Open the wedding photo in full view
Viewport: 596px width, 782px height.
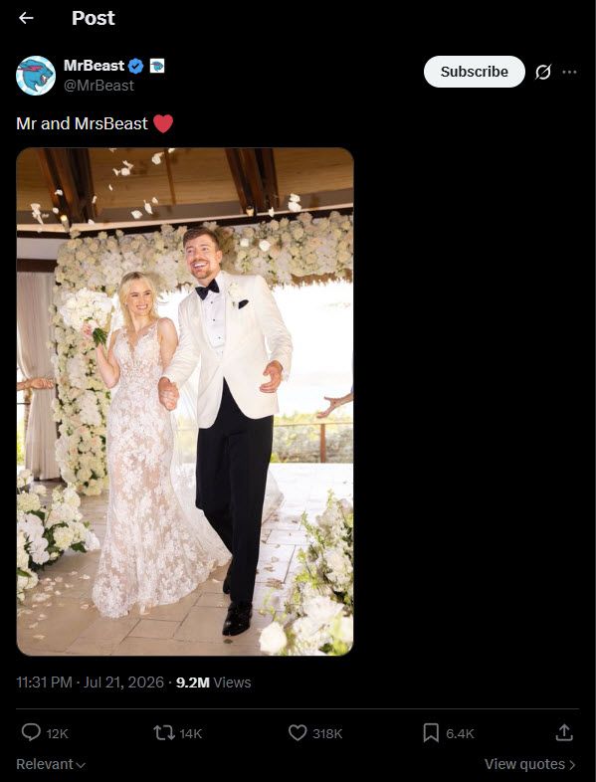tap(185, 402)
